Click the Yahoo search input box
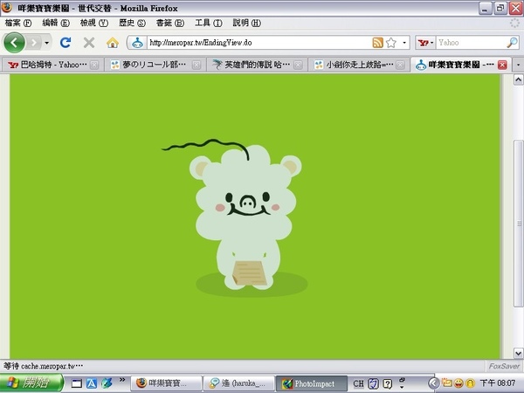Viewport: 524px width, 393px height. click(x=471, y=43)
